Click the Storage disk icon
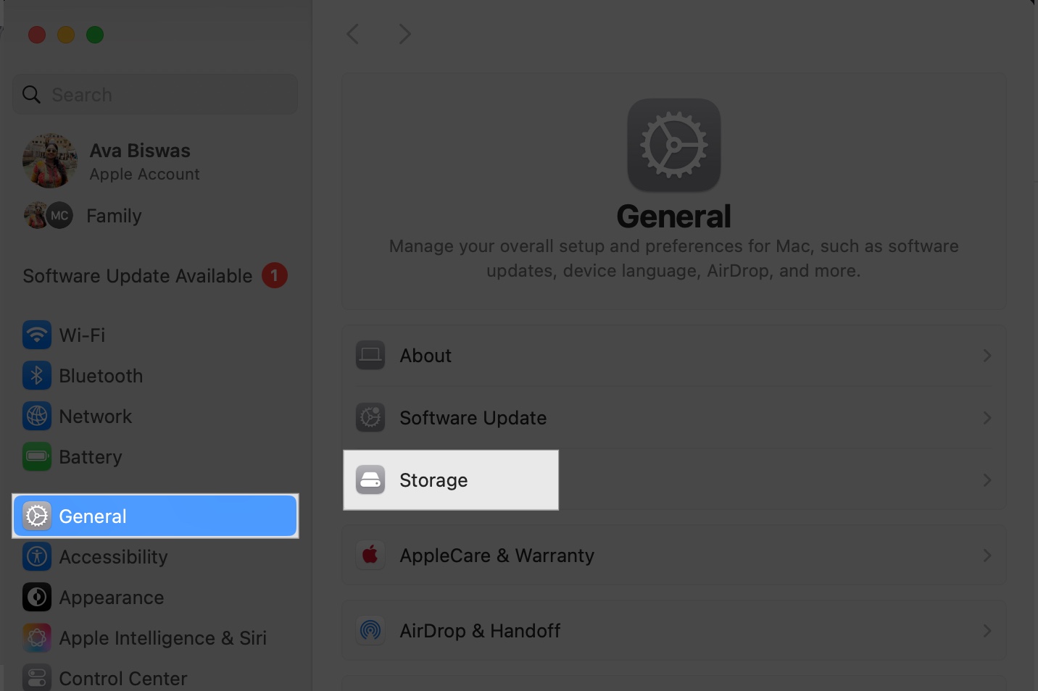Viewport: 1038px width, 691px height. coord(370,479)
